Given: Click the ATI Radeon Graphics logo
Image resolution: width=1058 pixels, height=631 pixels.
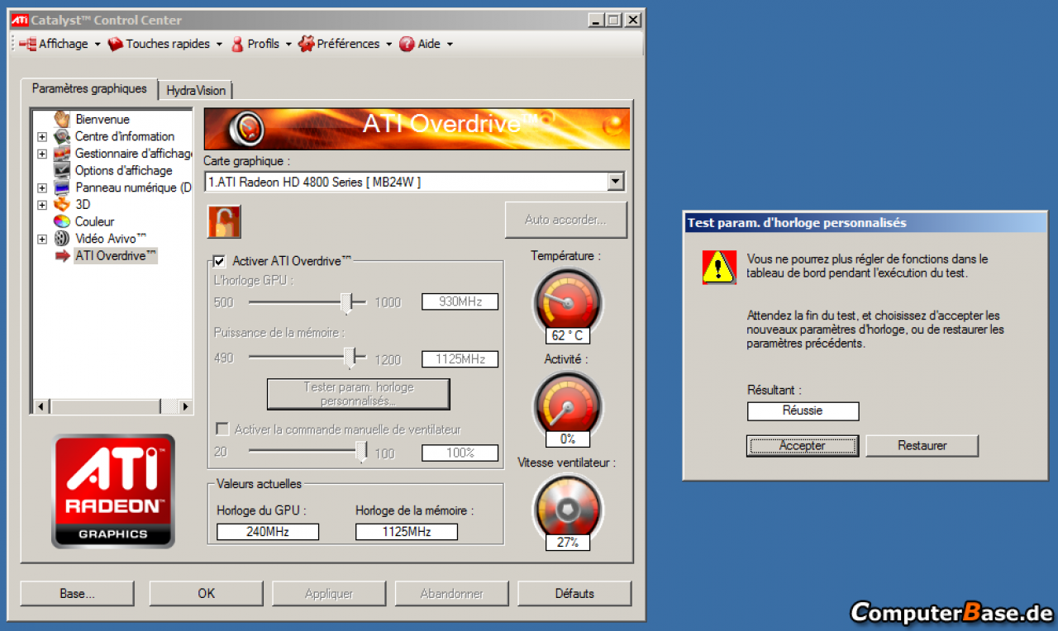Looking at the screenshot, I should click(x=113, y=491).
